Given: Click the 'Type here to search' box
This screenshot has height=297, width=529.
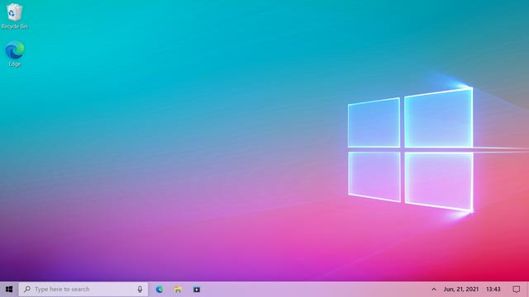Looking at the screenshot, I should coord(83,289).
